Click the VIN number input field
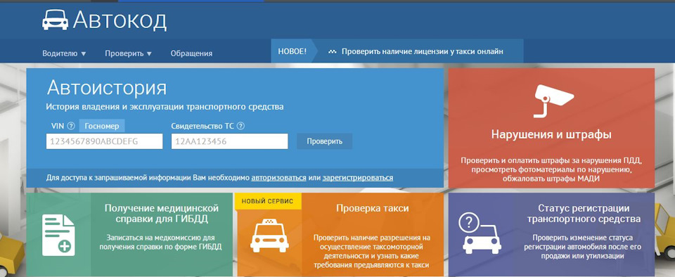 [105, 141]
